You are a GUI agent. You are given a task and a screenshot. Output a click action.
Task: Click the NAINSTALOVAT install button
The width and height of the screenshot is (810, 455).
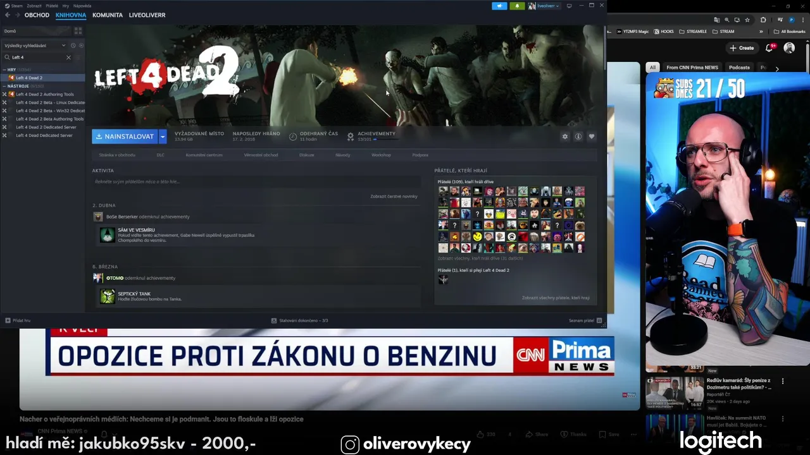coord(125,136)
